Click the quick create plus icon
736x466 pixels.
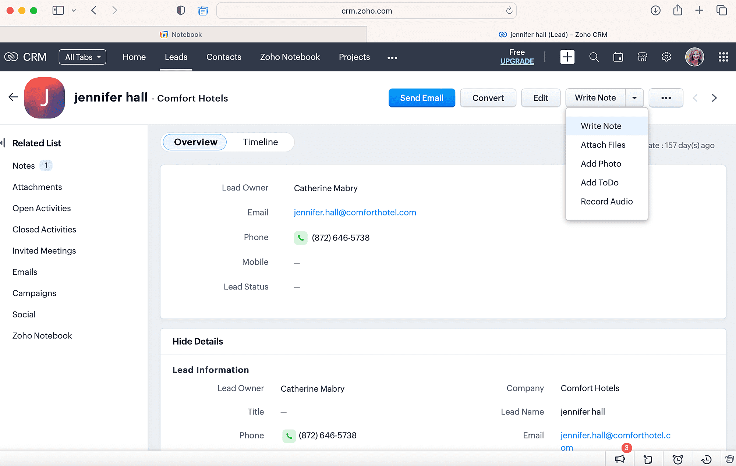click(x=567, y=57)
